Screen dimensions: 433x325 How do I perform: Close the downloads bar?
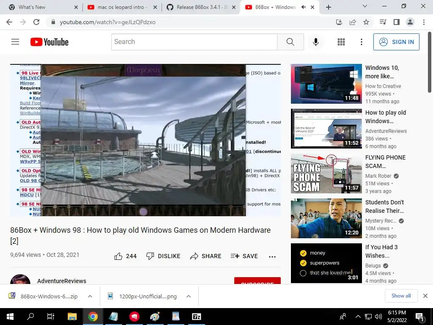click(425, 296)
